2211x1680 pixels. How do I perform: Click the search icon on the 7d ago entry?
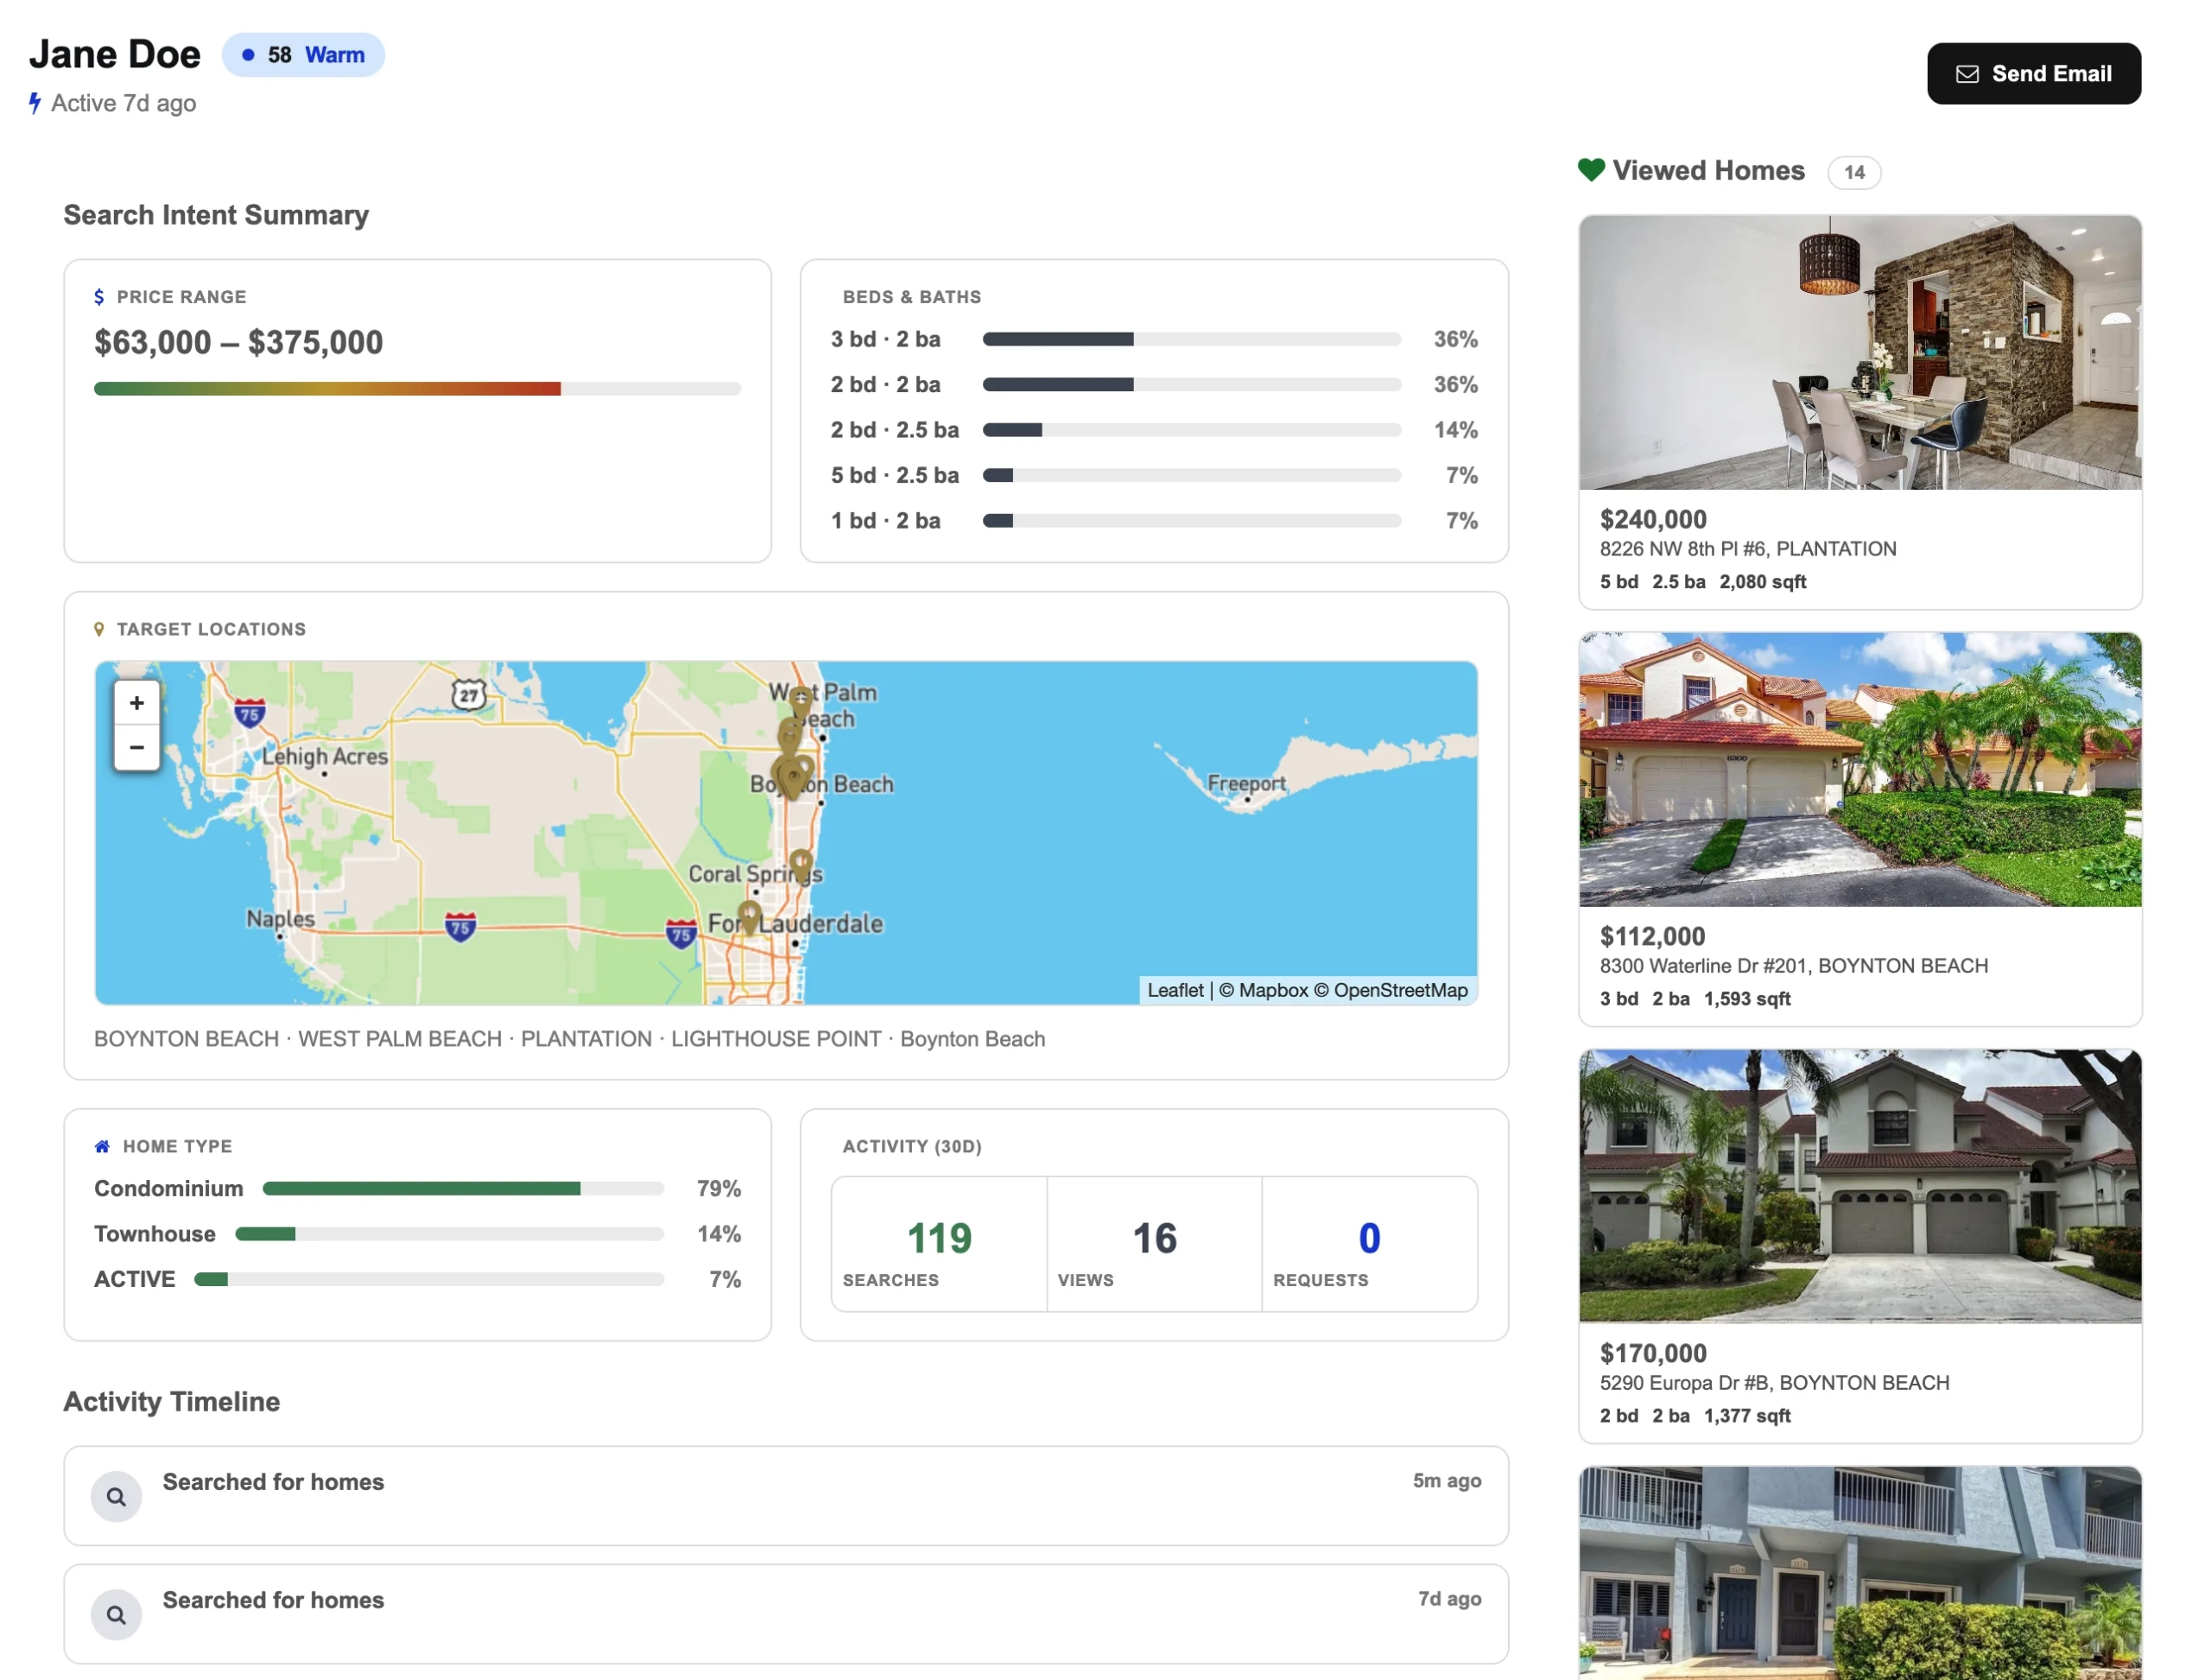[x=116, y=1615]
